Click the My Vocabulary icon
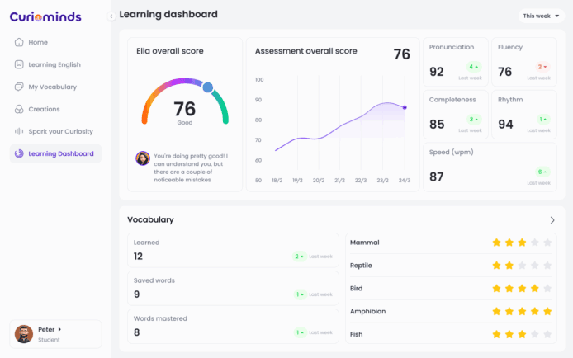The width and height of the screenshot is (573, 358). [x=19, y=87]
